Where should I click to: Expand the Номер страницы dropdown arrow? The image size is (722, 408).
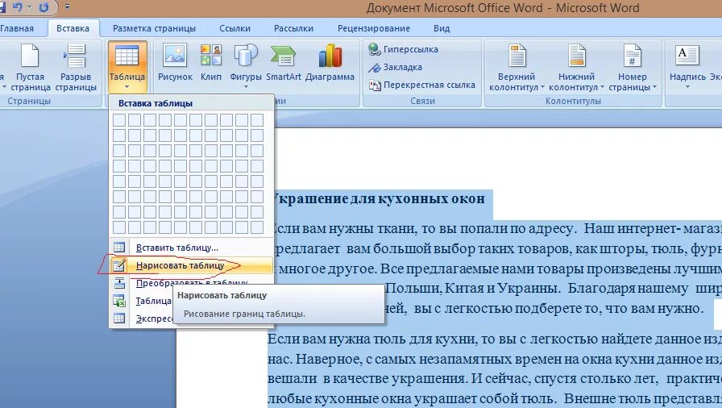(654, 87)
